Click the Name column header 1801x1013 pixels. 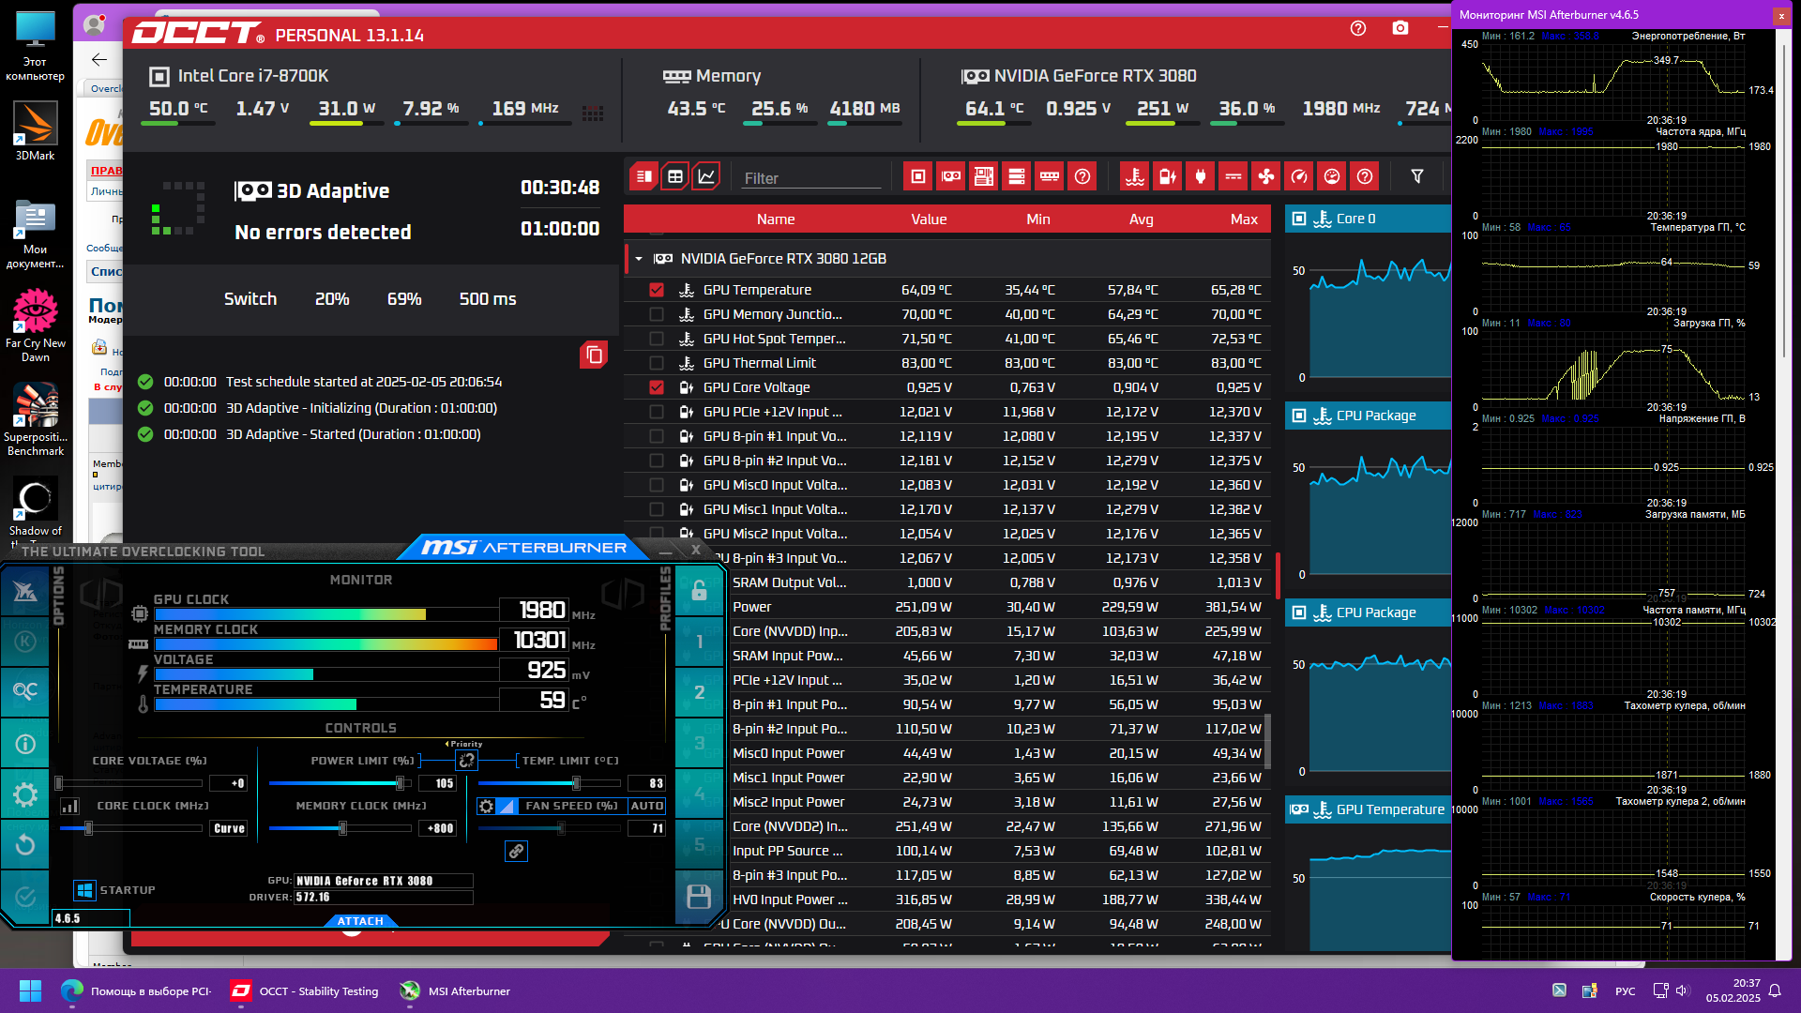coord(775,219)
